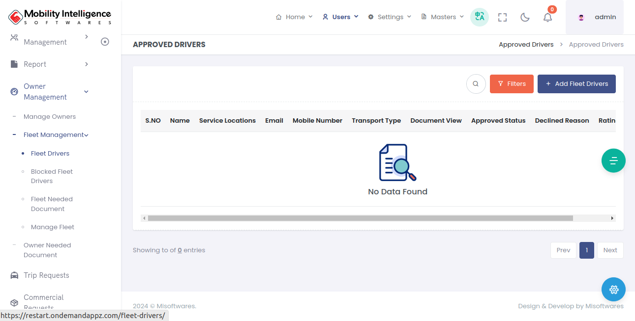Open the blue settings gear button

pyautogui.click(x=613, y=290)
